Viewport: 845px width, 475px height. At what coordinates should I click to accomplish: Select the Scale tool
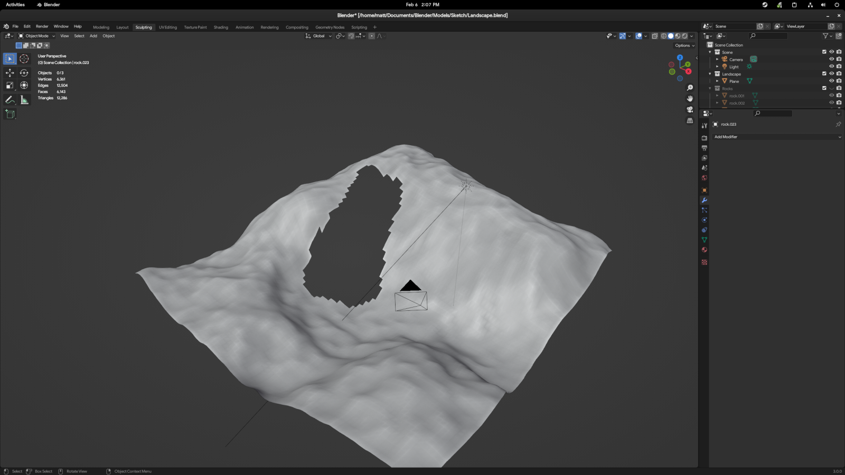click(10, 85)
